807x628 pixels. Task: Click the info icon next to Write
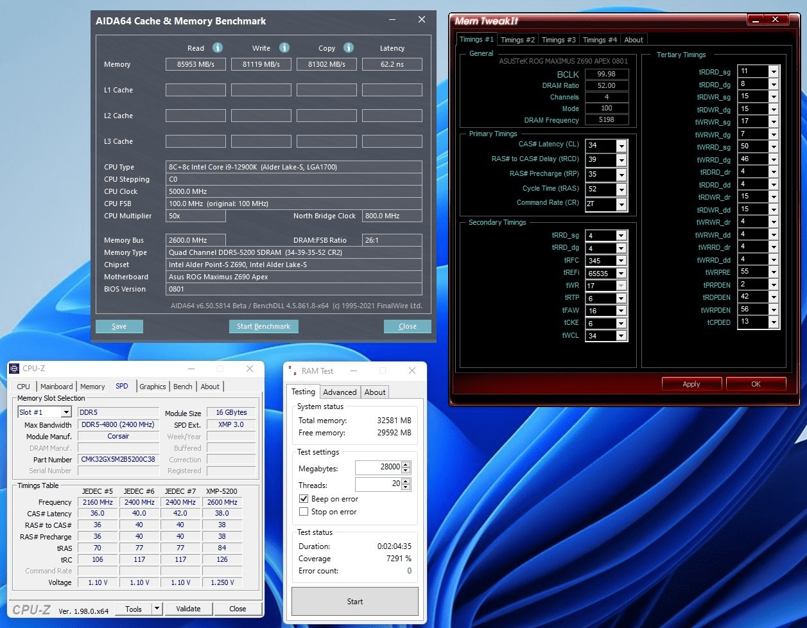pos(284,48)
